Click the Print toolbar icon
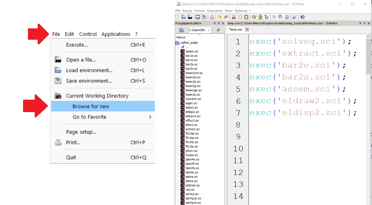This screenshot has width=372, height=205. [212, 17]
